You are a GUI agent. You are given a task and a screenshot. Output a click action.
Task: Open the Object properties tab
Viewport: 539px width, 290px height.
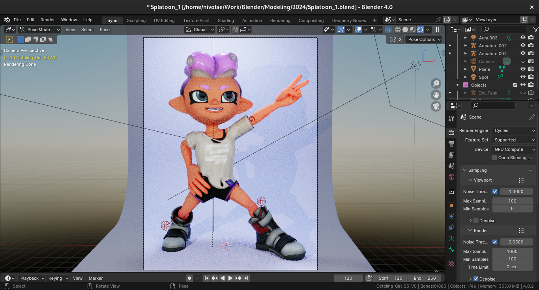coord(451,205)
